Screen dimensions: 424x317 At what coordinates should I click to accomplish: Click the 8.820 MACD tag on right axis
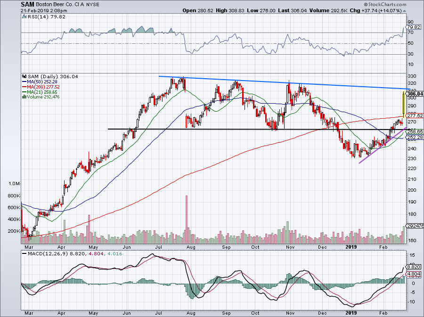click(x=414, y=267)
